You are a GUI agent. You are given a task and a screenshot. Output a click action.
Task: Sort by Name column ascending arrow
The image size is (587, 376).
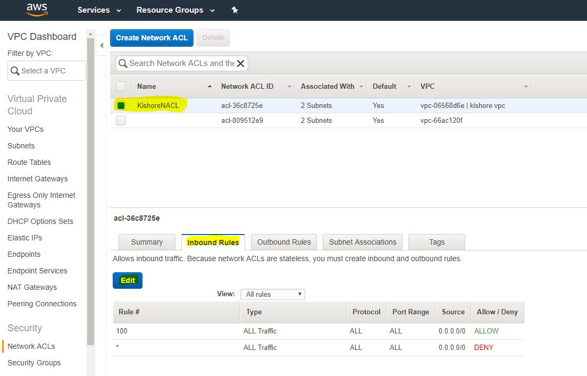209,86
